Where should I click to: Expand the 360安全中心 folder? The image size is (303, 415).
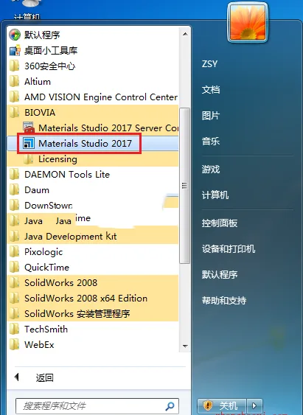click(93, 66)
